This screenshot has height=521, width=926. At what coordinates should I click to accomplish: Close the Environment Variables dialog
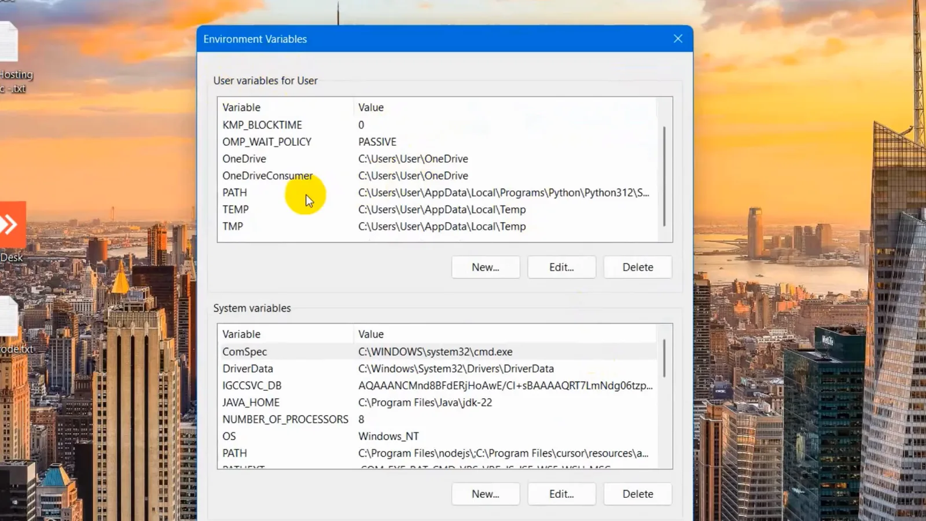click(678, 39)
